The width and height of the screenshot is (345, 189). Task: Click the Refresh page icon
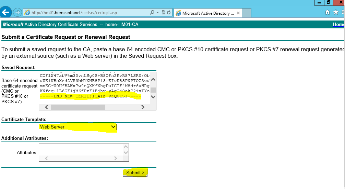coord(169,13)
